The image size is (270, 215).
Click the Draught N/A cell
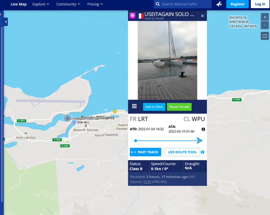195,166
